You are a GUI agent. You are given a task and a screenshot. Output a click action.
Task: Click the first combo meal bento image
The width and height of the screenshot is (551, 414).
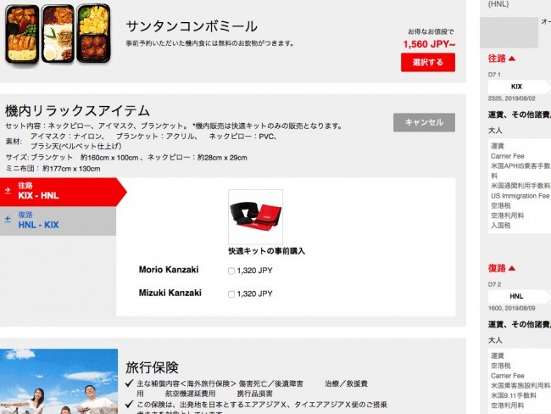click(22, 34)
